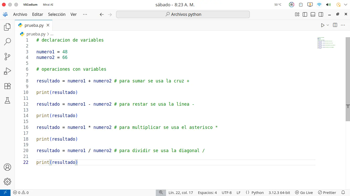The width and height of the screenshot is (350, 196).
Task: Open the Run and Debug view
Action: tap(7, 71)
